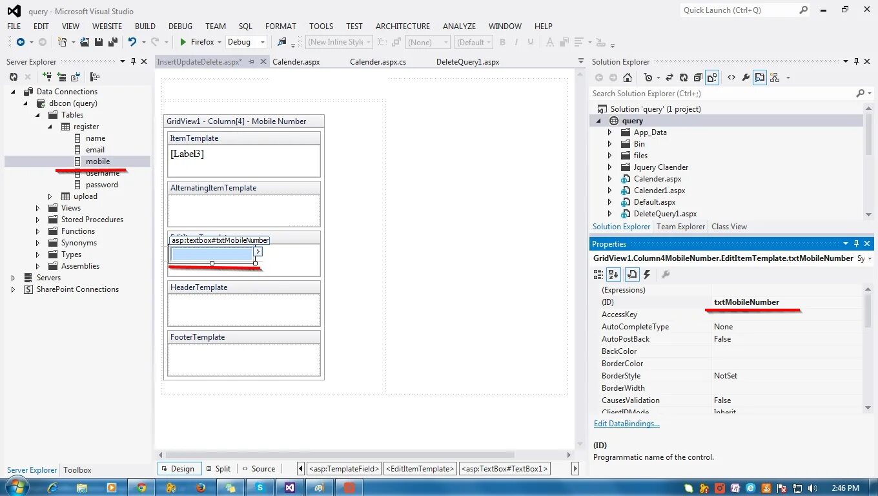The width and height of the screenshot is (878, 496).
Task: Expand the App_Data folder
Action: coord(609,132)
